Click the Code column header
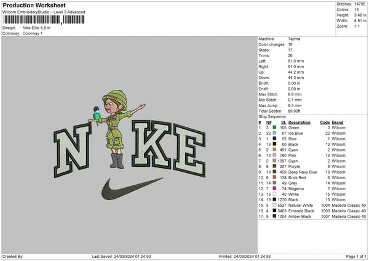The image size is (369, 261). [x=325, y=122]
